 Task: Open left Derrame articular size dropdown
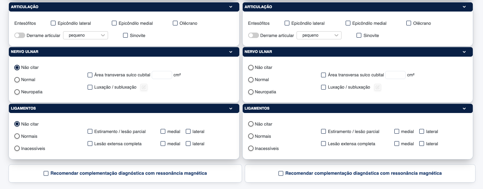click(86, 35)
